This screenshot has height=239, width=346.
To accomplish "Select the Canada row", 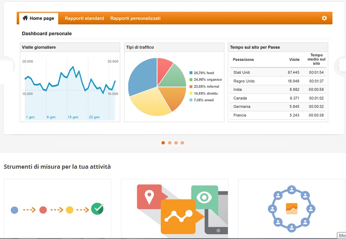I will click(278, 98).
